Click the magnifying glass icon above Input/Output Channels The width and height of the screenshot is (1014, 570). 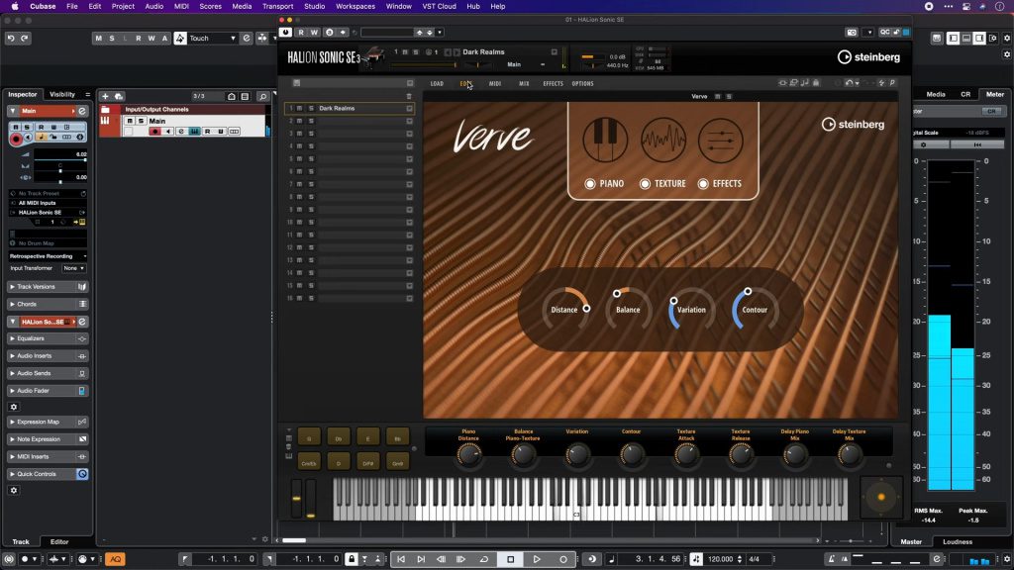point(261,97)
